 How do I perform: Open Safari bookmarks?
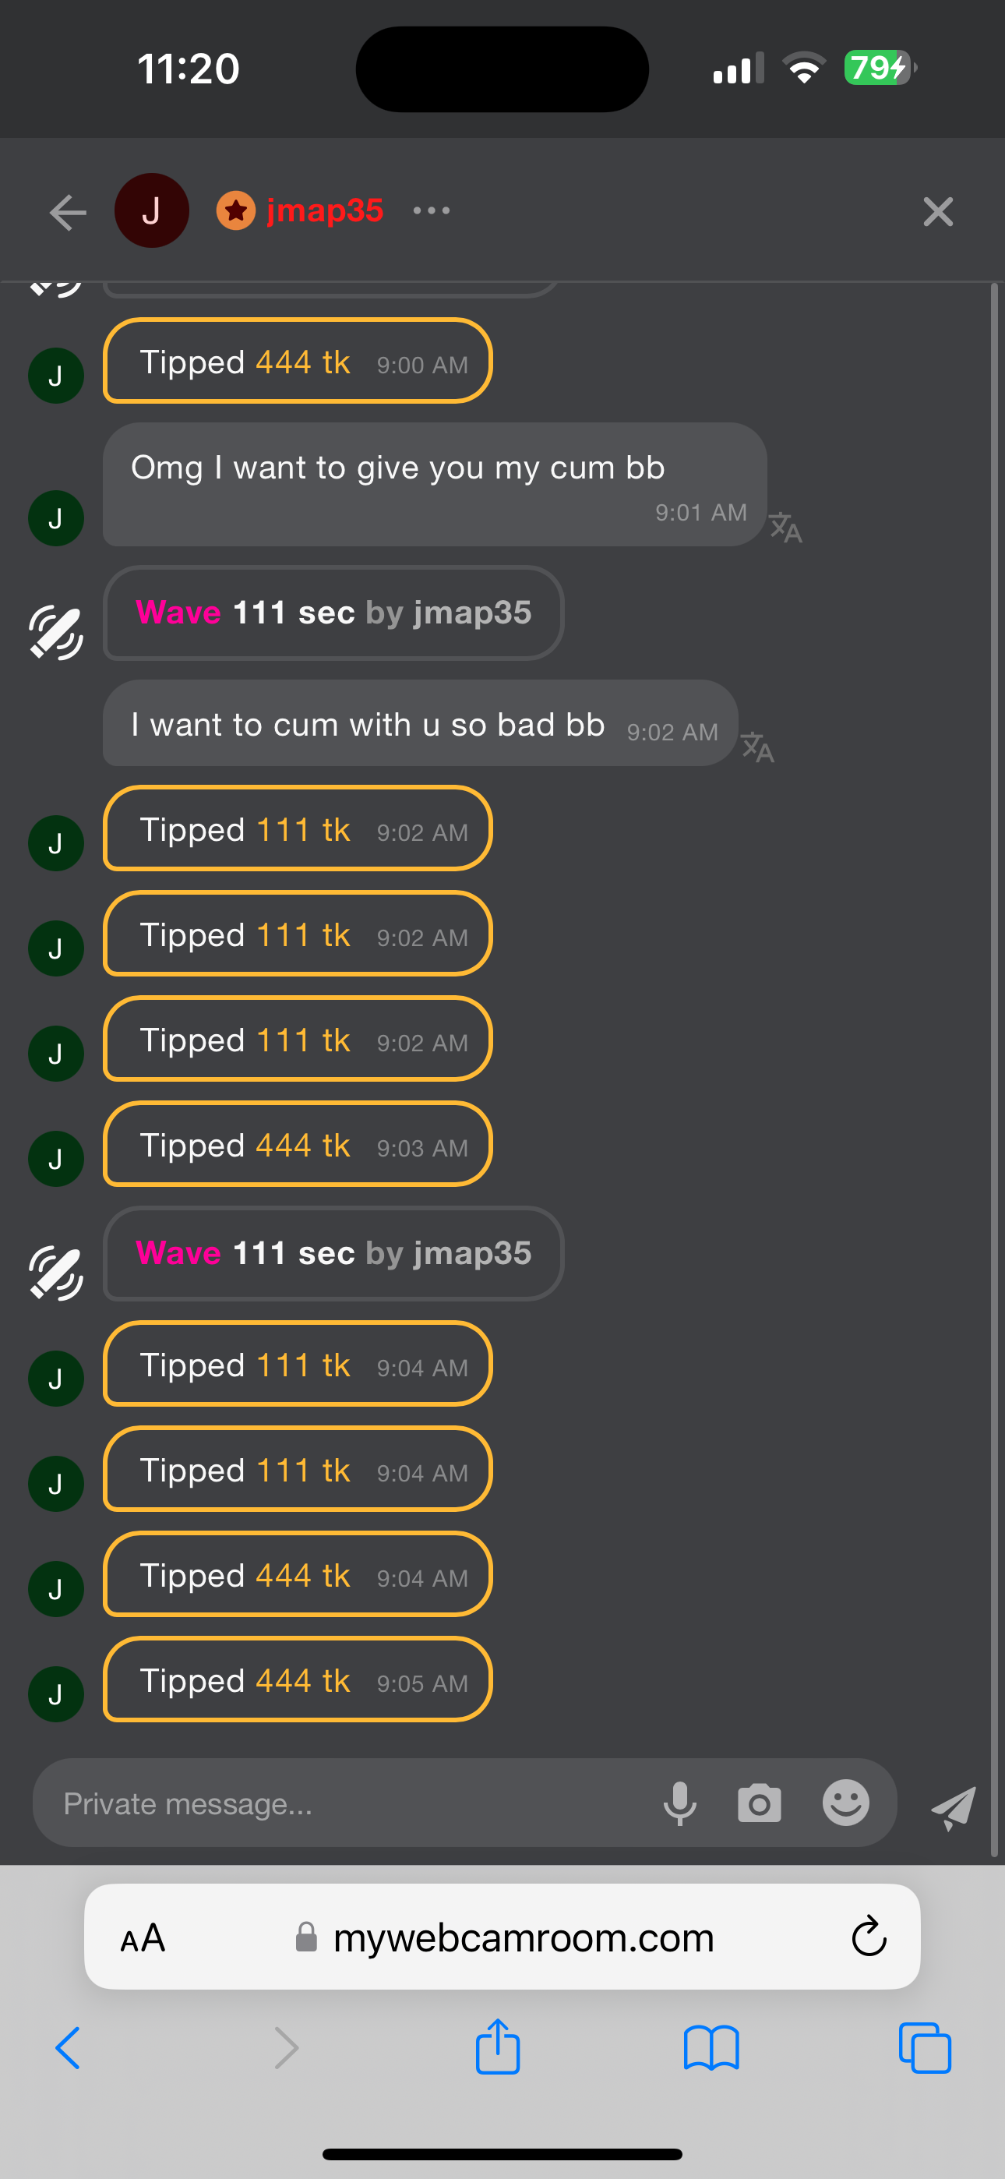point(711,2047)
